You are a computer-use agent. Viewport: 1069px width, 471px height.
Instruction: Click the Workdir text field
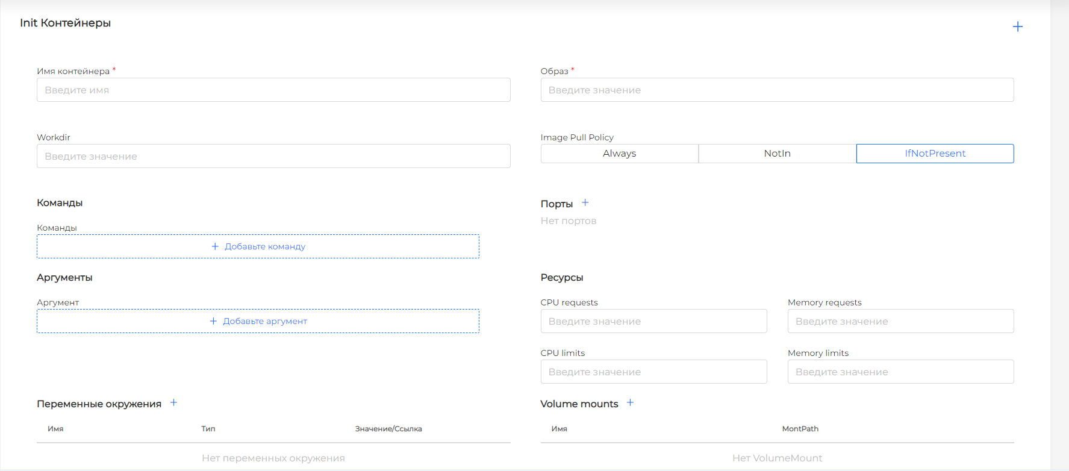pos(273,156)
